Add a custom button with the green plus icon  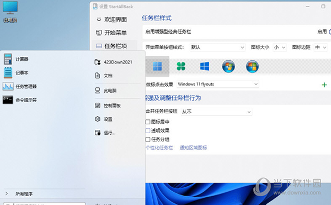pos(324,85)
